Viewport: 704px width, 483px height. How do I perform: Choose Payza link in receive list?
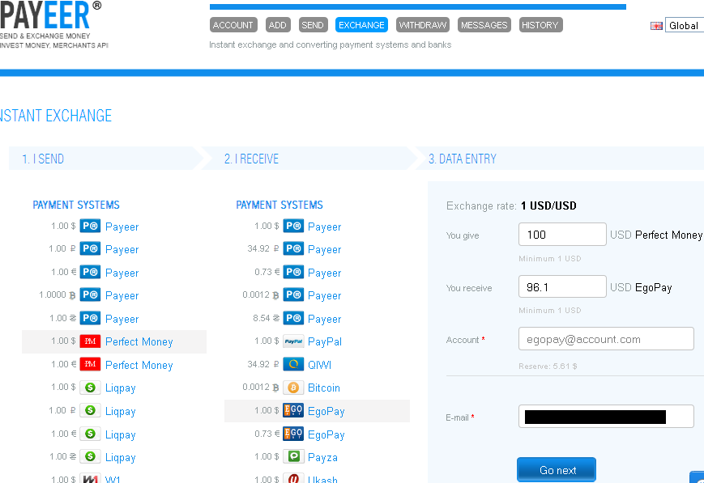(322, 457)
